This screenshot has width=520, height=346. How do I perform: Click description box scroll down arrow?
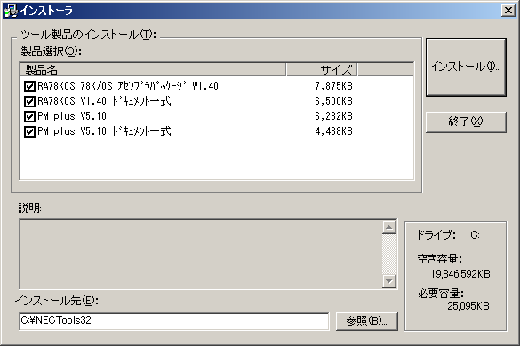[389, 281]
